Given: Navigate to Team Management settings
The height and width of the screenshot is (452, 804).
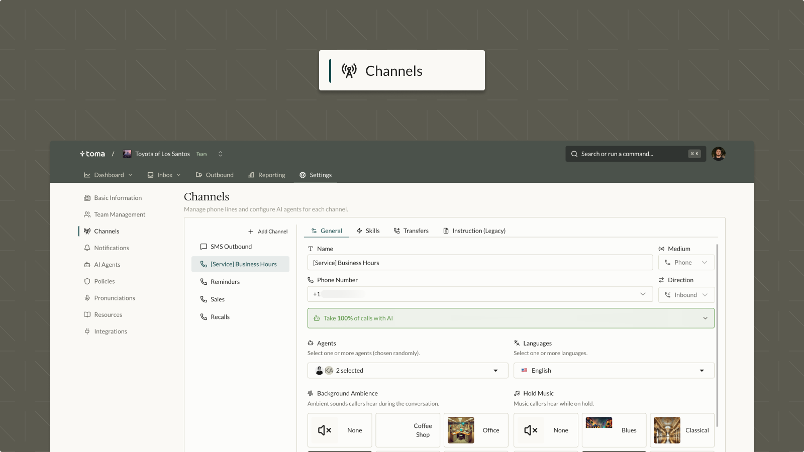Looking at the screenshot, I should coord(119,214).
